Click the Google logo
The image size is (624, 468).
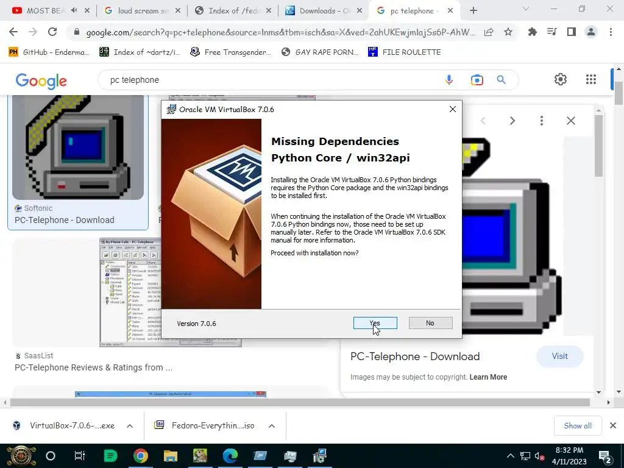point(41,81)
